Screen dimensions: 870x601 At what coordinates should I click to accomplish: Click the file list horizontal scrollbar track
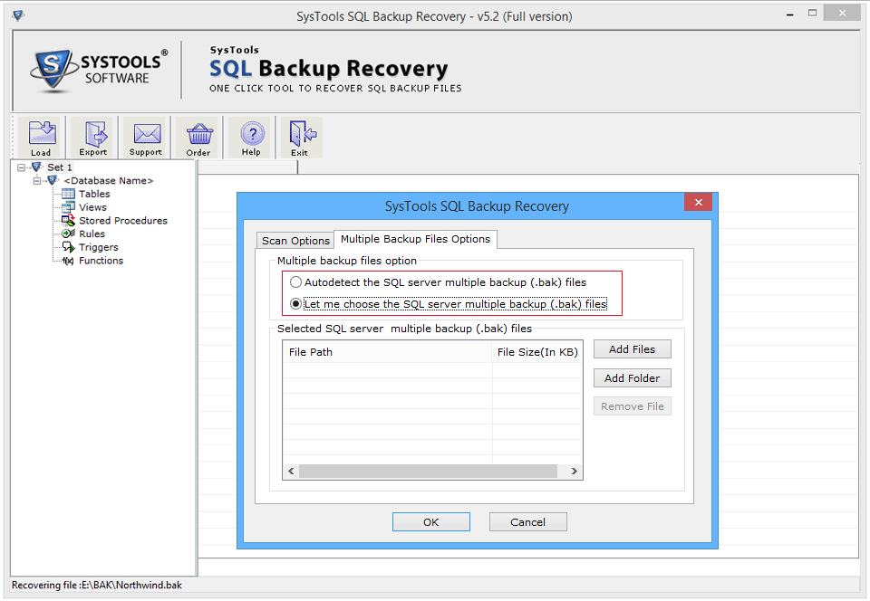coord(428,471)
